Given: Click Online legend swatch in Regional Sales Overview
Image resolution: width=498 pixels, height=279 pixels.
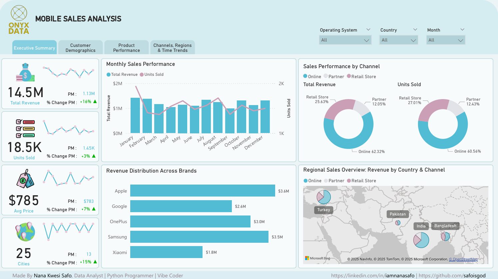Looking at the screenshot, I should point(305,181).
